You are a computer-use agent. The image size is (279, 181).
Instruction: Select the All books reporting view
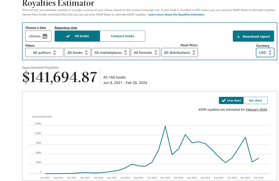77,36
